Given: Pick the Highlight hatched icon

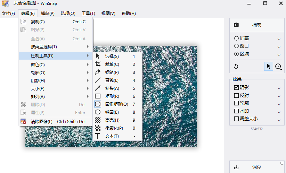Looking at the screenshot, I should (98, 120).
